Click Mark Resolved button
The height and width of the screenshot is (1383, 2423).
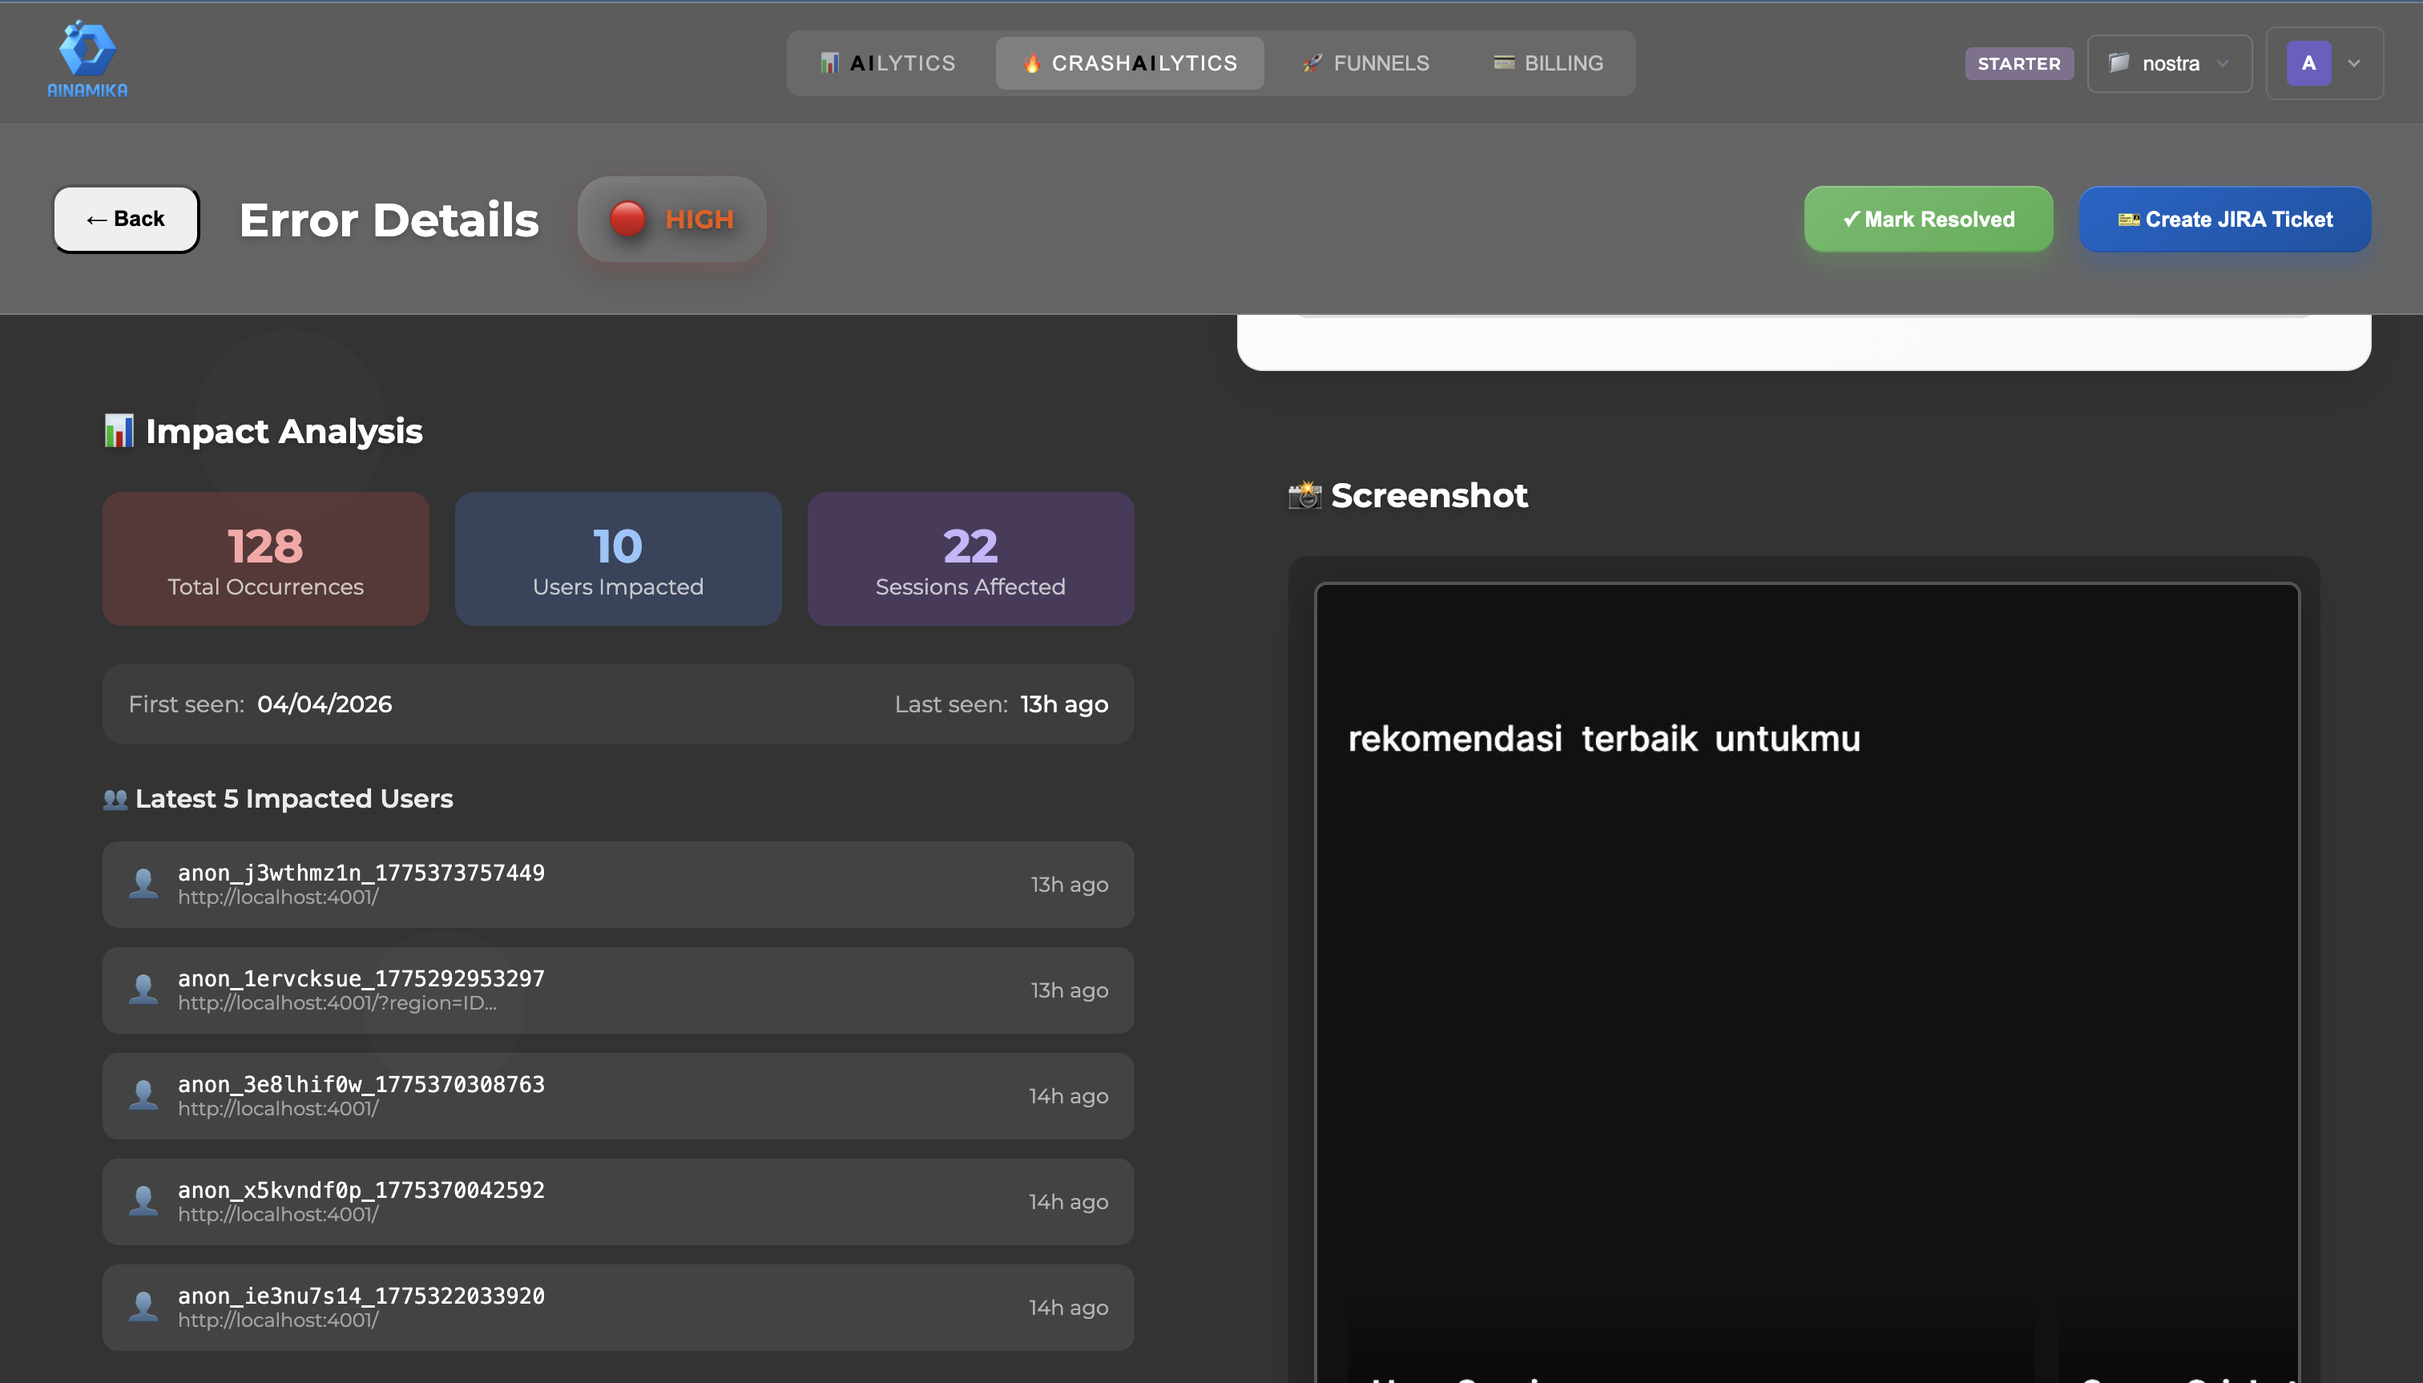coord(1928,220)
